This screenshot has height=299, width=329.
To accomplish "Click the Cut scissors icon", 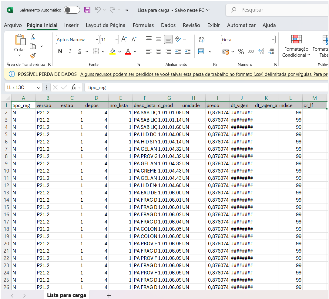I will (33, 37).
